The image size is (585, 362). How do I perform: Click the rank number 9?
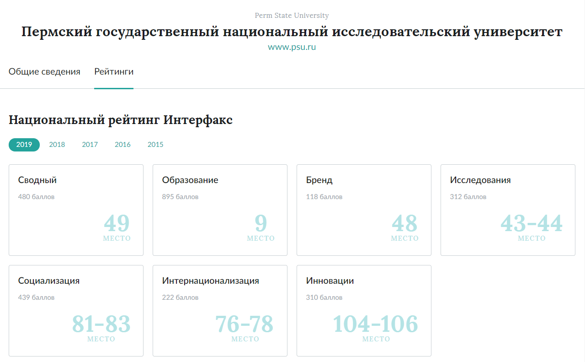coord(261,223)
